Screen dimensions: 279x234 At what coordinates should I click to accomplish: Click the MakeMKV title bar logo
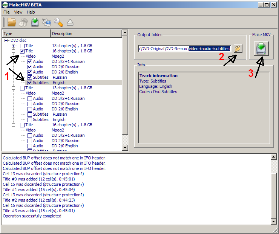tap(5, 5)
